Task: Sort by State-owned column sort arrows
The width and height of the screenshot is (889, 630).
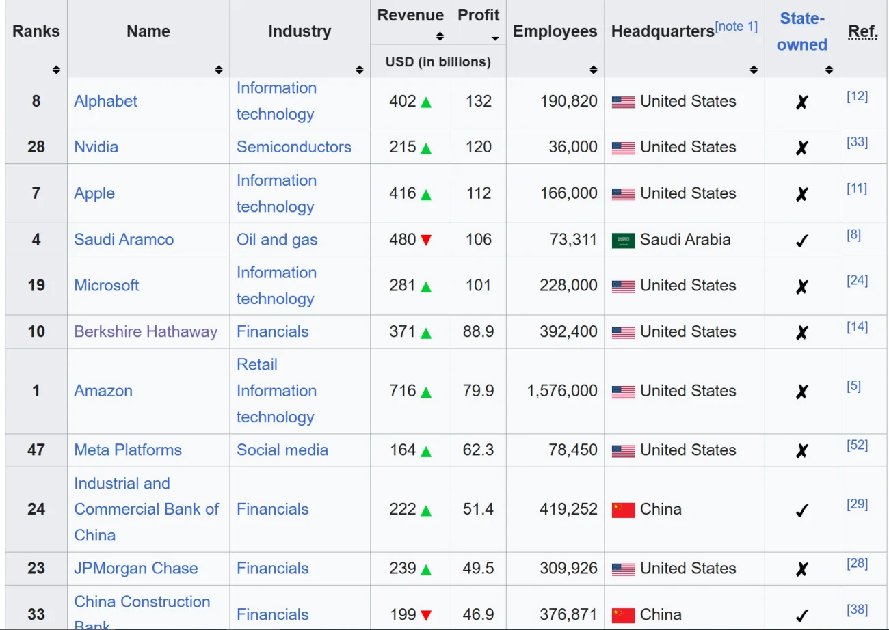Action: coord(829,70)
